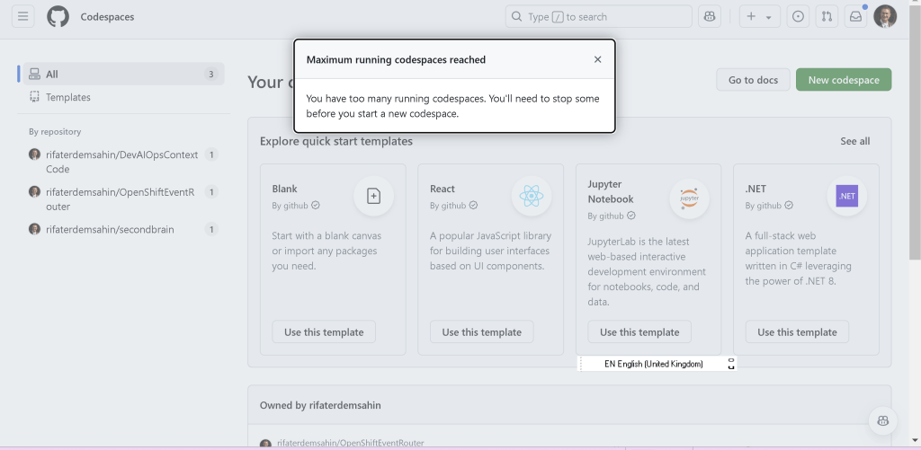Click See all templates link

pyautogui.click(x=854, y=141)
